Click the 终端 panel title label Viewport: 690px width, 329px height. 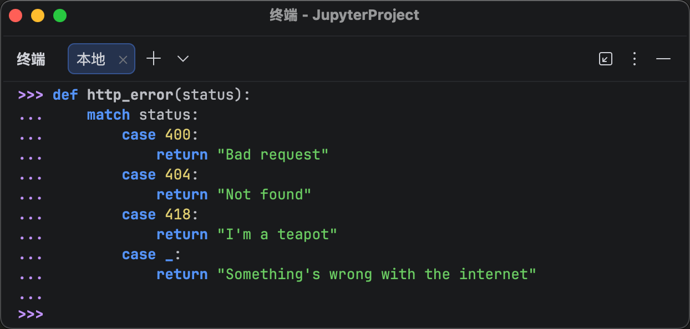coord(31,59)
